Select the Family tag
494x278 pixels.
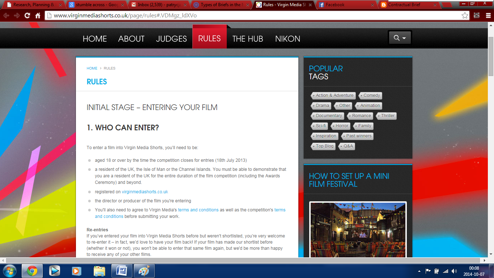(x=363, y=126)
